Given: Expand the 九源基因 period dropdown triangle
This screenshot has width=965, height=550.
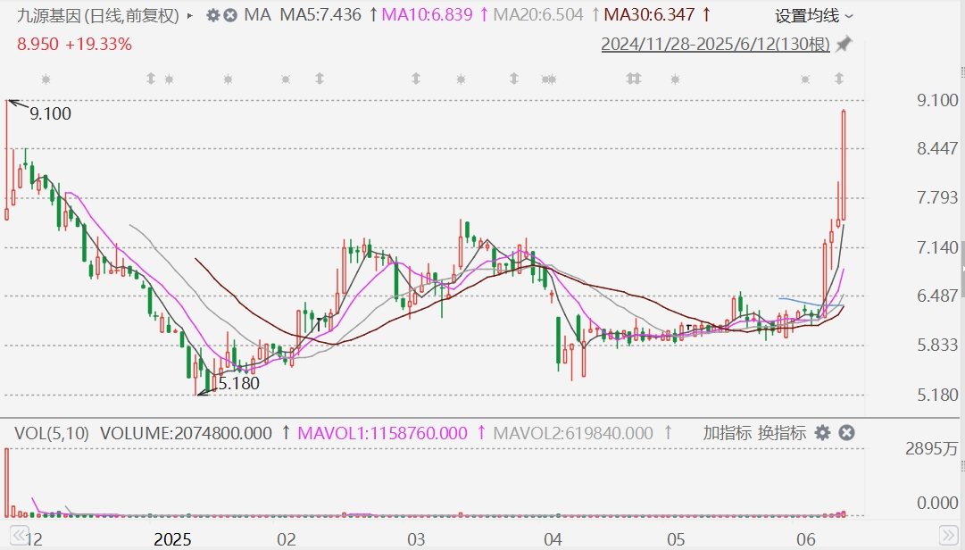Looking at the screenshot, I should pos(190,15).
